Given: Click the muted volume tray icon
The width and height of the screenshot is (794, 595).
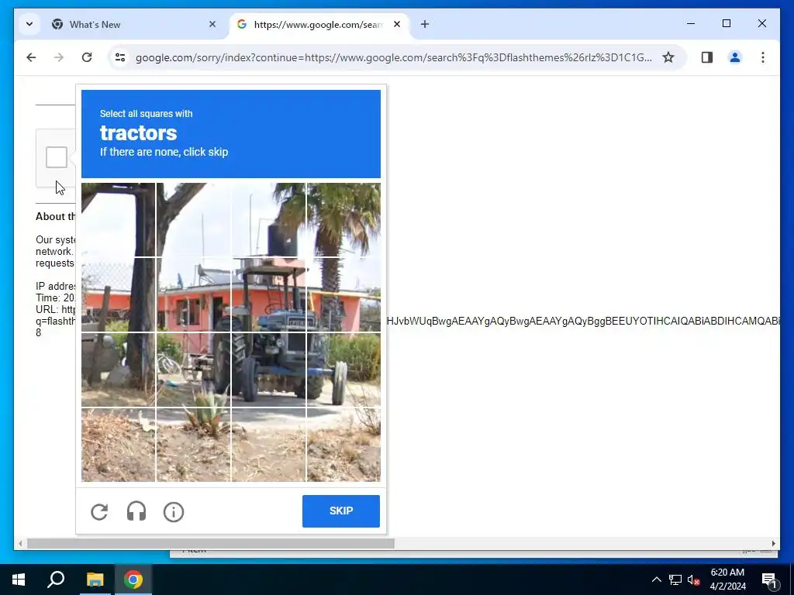Looking at the screenshot, I should pyautogui.click(x=693, y=580).
